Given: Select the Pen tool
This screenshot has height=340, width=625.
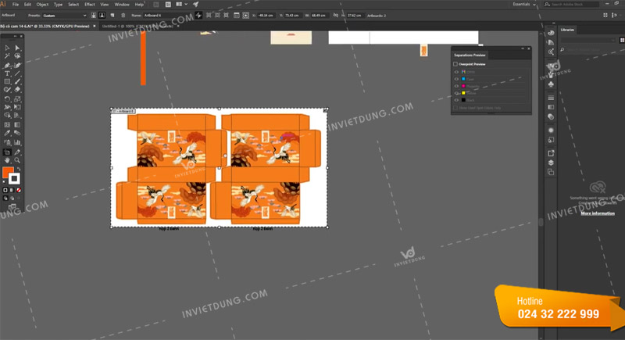Looking at the screenshot, I should [7, 65].
